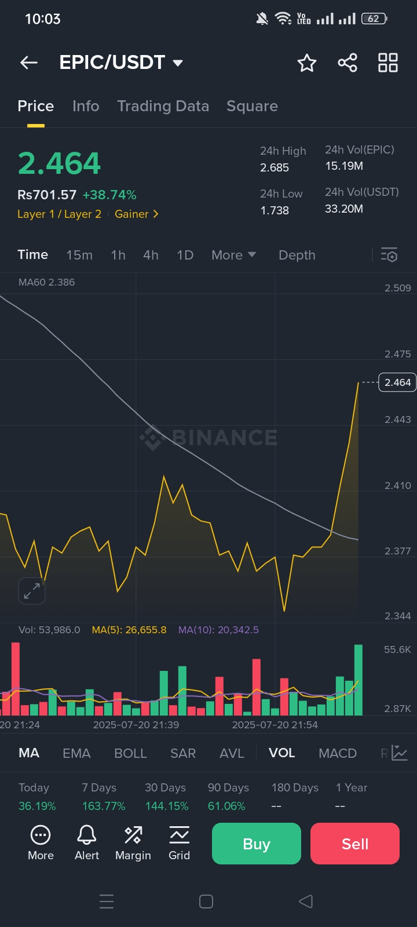The image size is (417, 927).
Task: Open the EPIC/USDT pair dropdown
Action: coord(178,63)
